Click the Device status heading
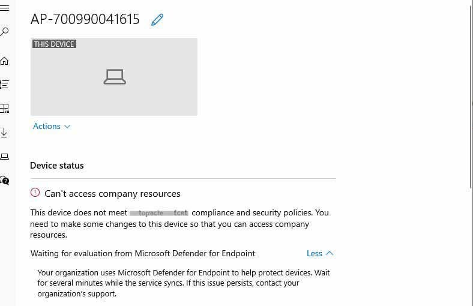473x306 pixels. coord(56,166)
